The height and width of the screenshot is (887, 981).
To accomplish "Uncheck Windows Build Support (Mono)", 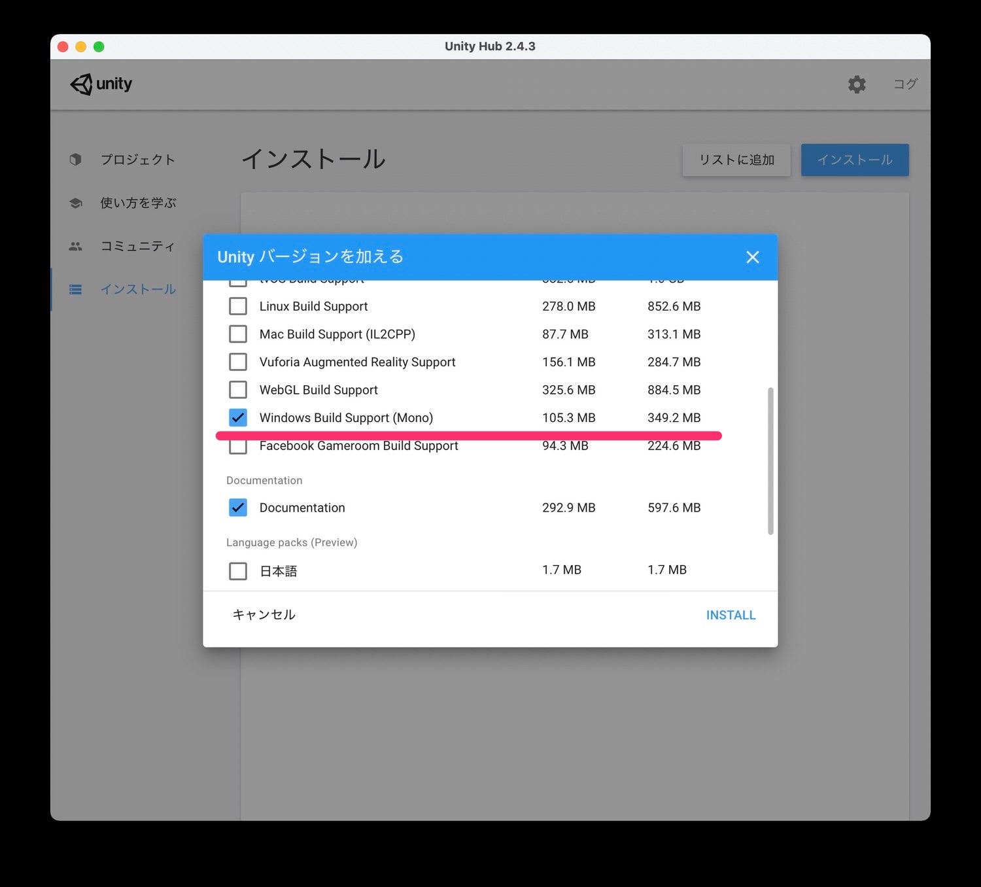I will [x=238, y=417].
